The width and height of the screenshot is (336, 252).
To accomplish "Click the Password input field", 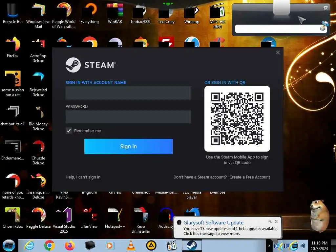I will 128,117.
